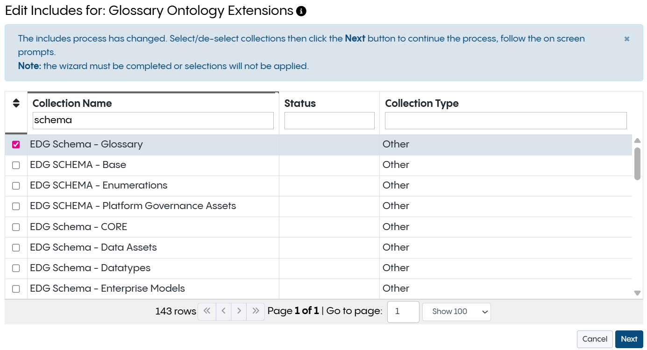Click the scrollbar up arrow
647x350 pixels.
tap(637, 140)
